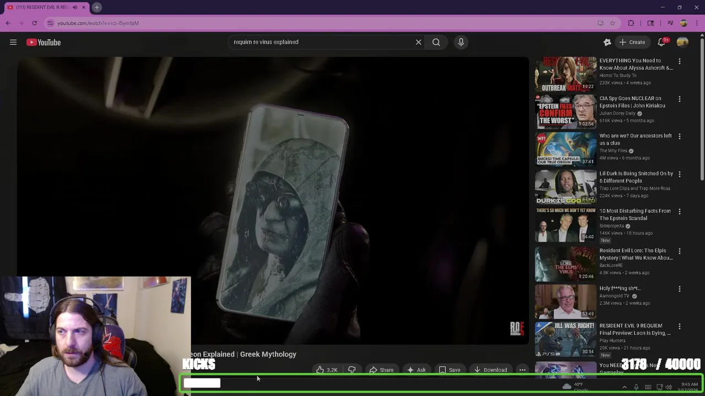Screen dimensions: 705x396
Task: Open options menu for 'Who are we?' video
Action: 680,136
